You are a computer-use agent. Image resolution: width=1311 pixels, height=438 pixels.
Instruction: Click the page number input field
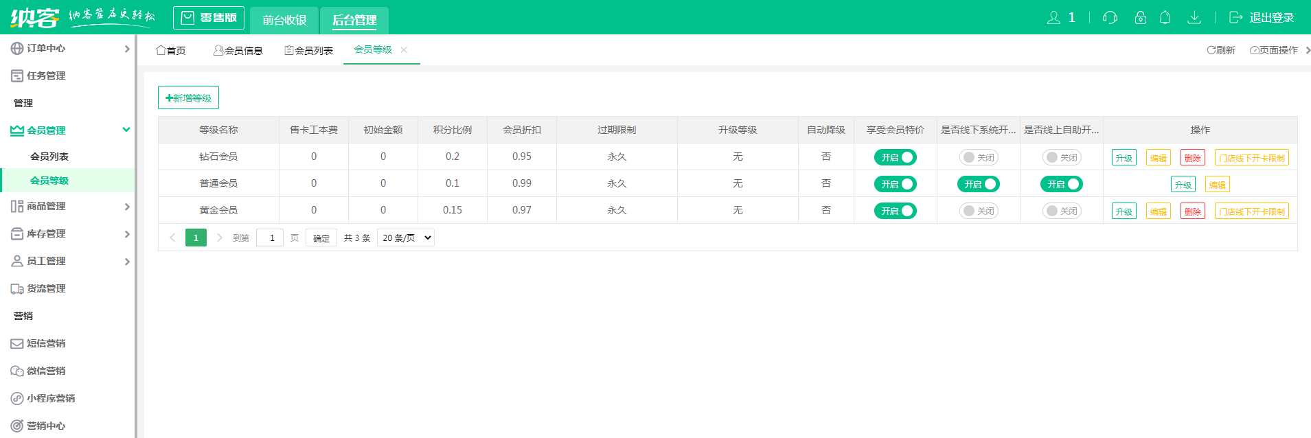pos(270,238)
